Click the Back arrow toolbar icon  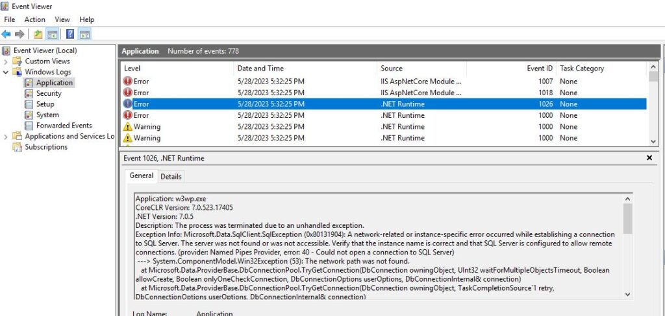coord(6,34)
